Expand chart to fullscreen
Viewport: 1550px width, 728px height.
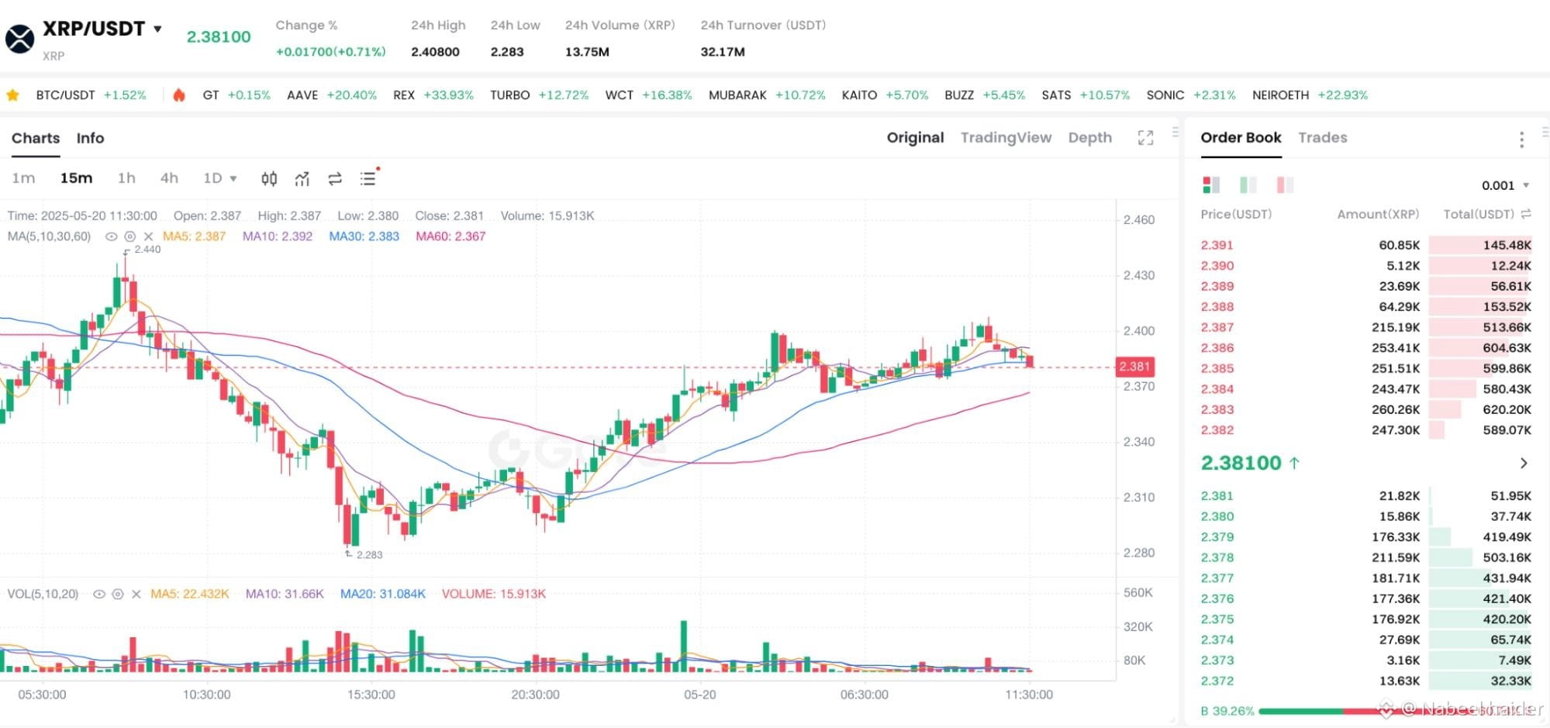pos(1145,138)
